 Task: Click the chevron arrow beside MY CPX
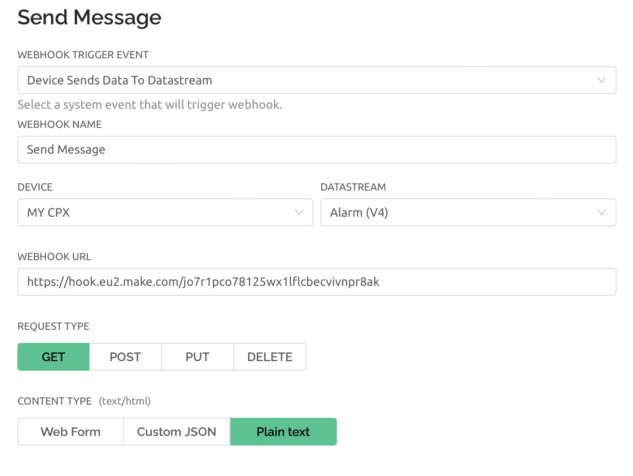coord(299,212)
